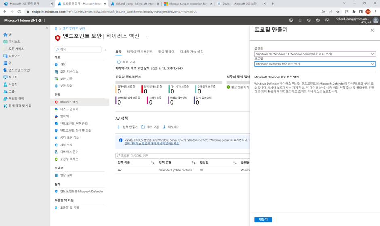Screen dimensions: 380x226
Task: Switch to the Manage tamper protection browser tab
Action: pos(188,4)
